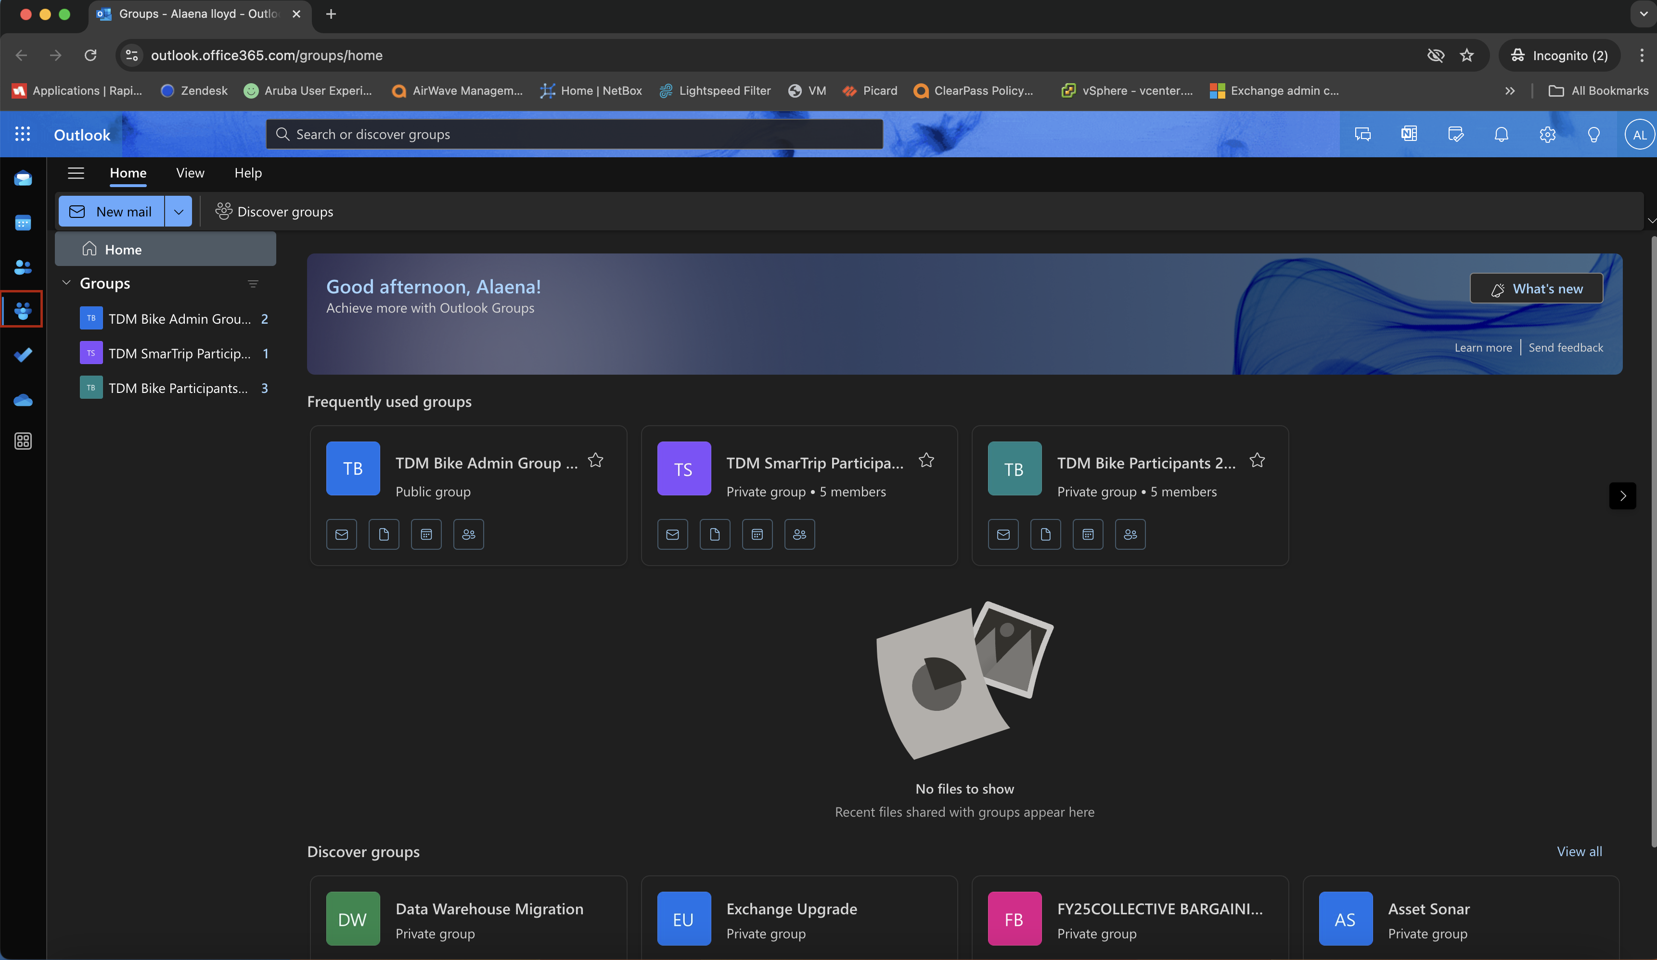Collapse the Groups section chevron
This screenshot has height=960, width=1657.
click(x=66, y=283)
